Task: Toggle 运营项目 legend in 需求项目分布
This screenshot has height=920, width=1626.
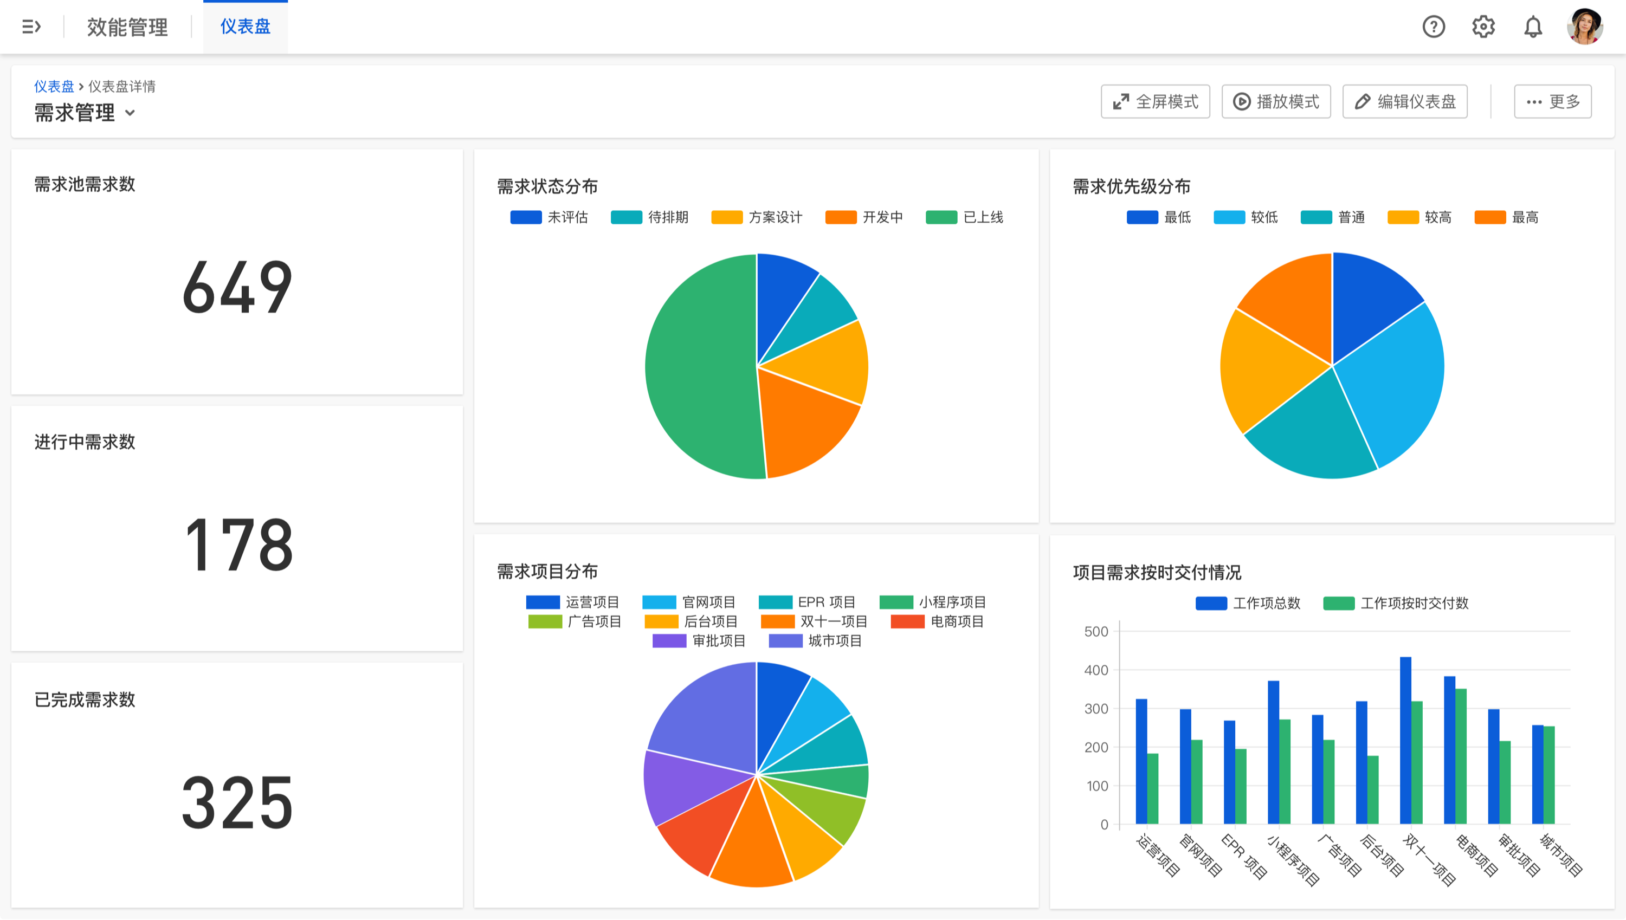Action: 572,602
